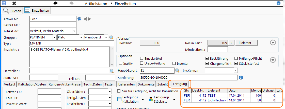This screenshot has width=285, height=109.
Task: Enable the Inventar checkbox
Action: [174, 63]
